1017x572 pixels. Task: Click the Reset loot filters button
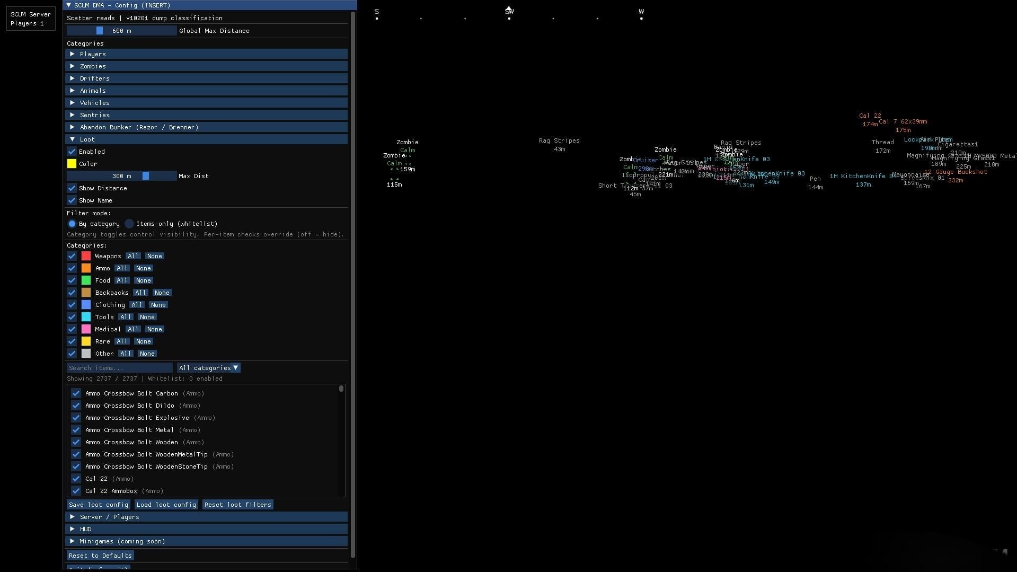pos(238,505)
